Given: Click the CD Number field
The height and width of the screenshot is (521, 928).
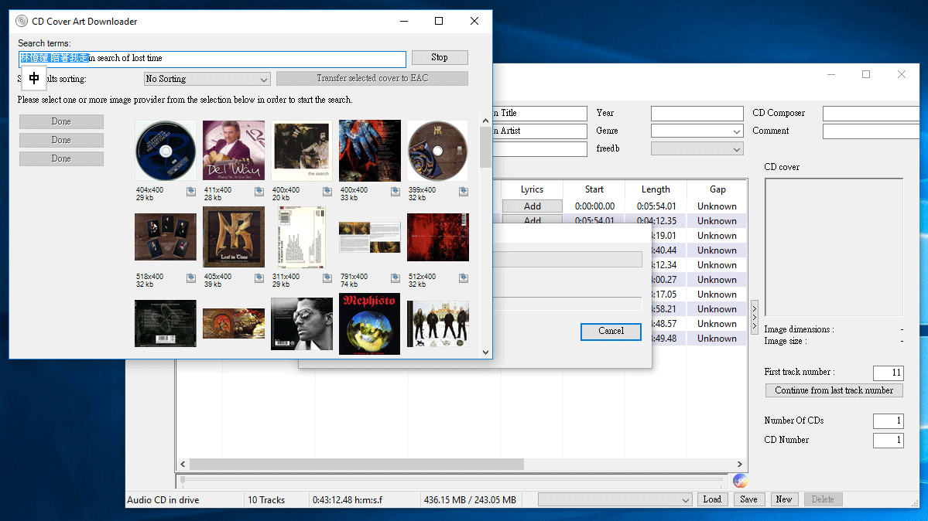Looking at the screenshot, I should coord(889,441).
